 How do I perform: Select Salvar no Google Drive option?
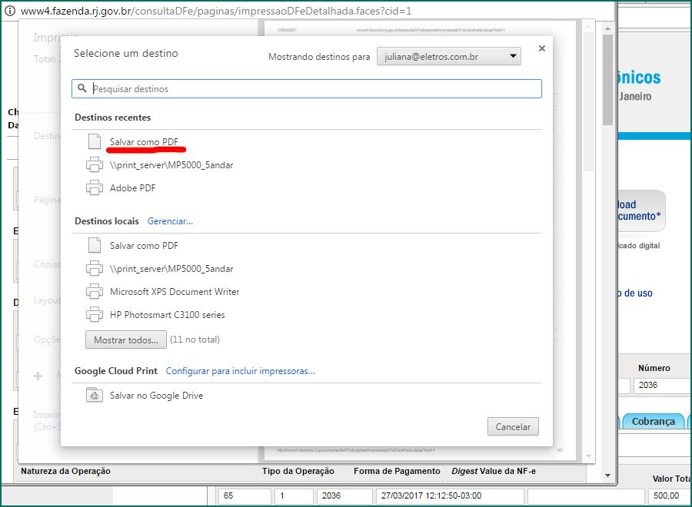156,396
